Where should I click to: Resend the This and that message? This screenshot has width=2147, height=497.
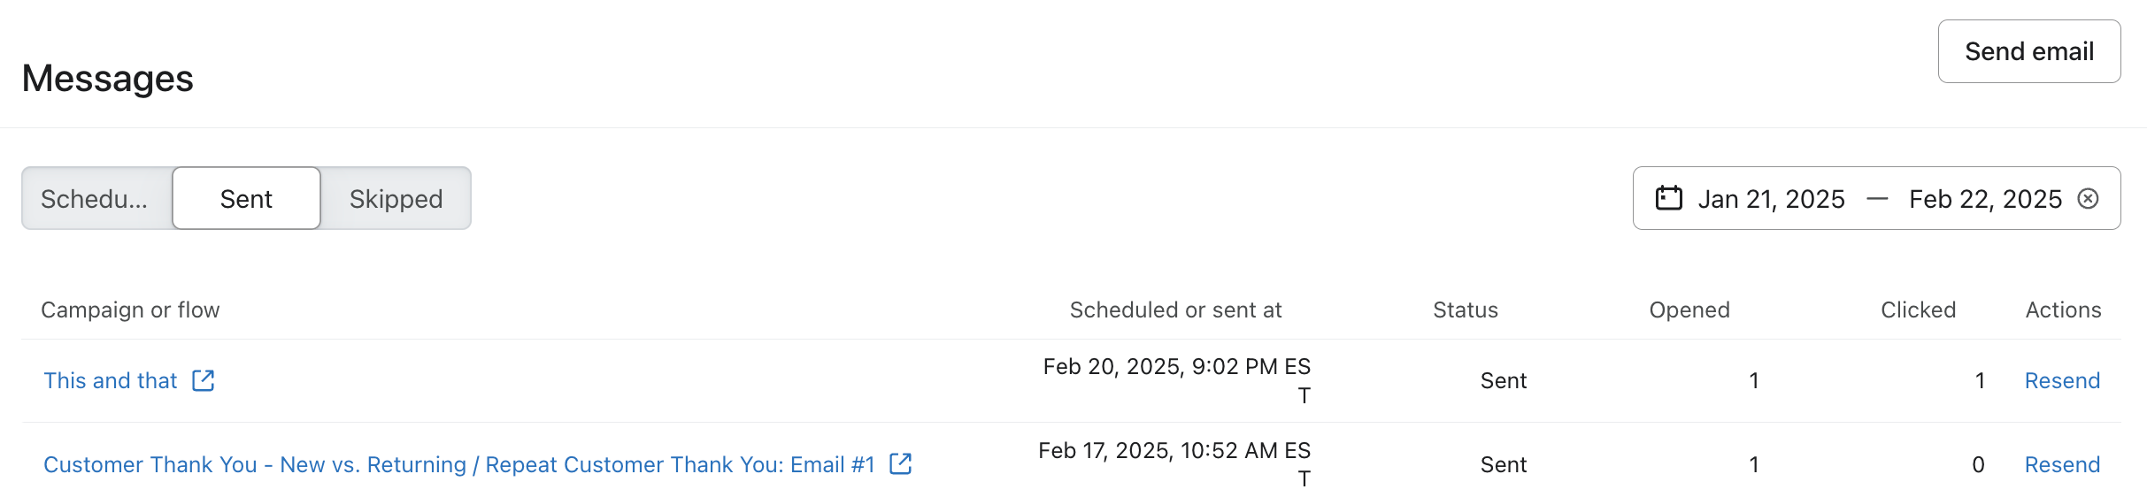pos(2062,381)
